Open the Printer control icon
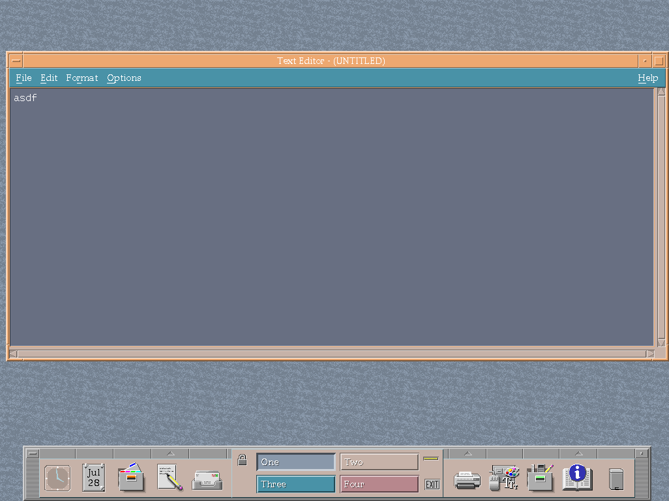 click(468, 478)
